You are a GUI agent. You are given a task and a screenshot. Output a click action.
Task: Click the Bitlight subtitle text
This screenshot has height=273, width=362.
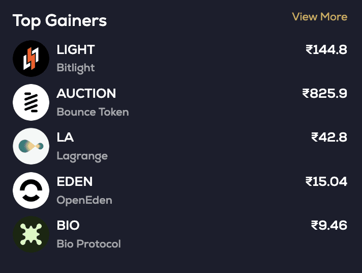[76, 68]
